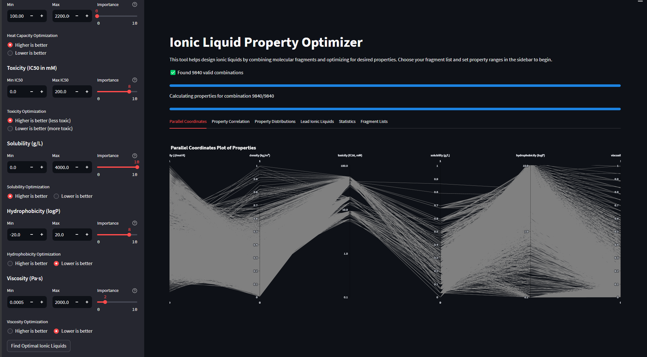Viewport: 647px width, 357px height.
Task: Open the app menu via the hamburger icon
Action: coord(640,2)
